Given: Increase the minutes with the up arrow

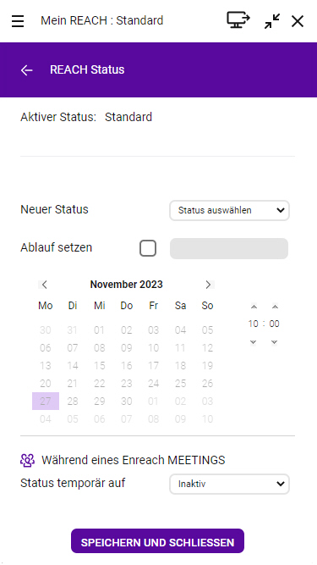Looking at the screenshot, I should click(275, 307).
